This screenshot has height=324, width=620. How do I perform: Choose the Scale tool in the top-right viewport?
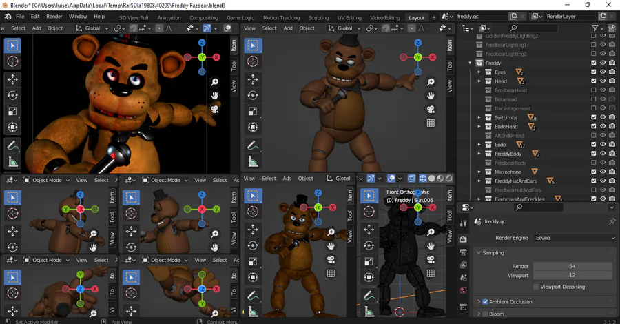tap(253, 111)
